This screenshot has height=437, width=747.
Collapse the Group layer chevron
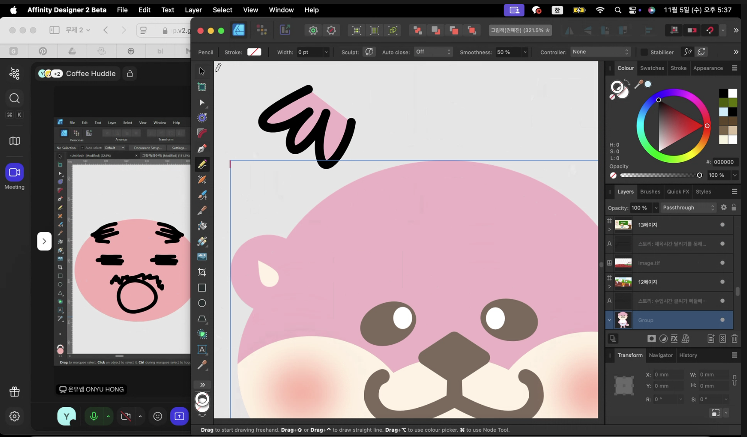609,320
